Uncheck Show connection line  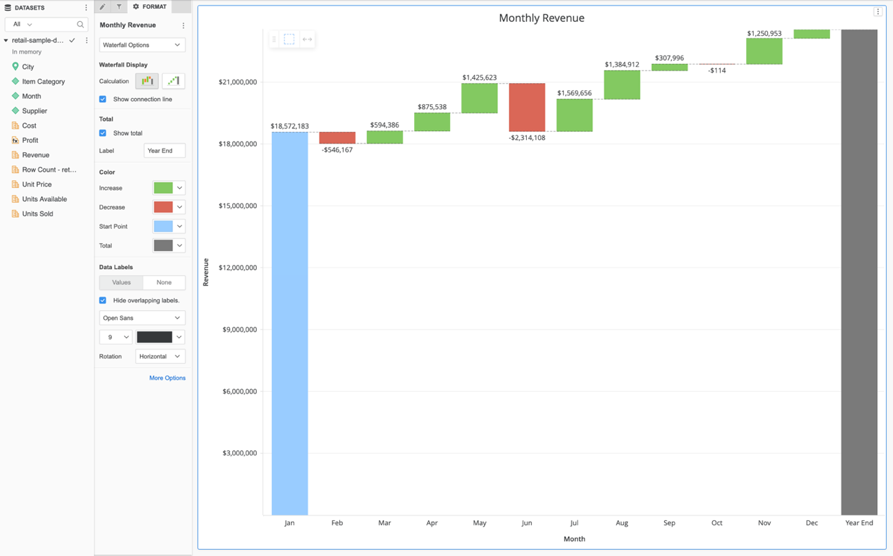pyautogui.click(x=103, y=100)
